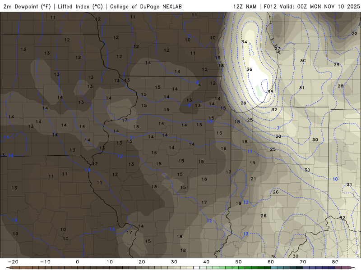361x270 pixels.
Task: Click the left arrow end of the color bar
Action: [9, 268]
